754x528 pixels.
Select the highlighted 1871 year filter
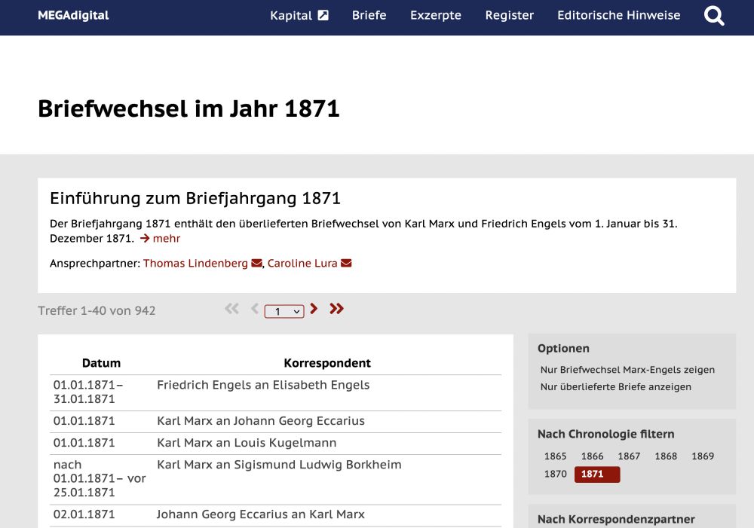pos(597,475)
